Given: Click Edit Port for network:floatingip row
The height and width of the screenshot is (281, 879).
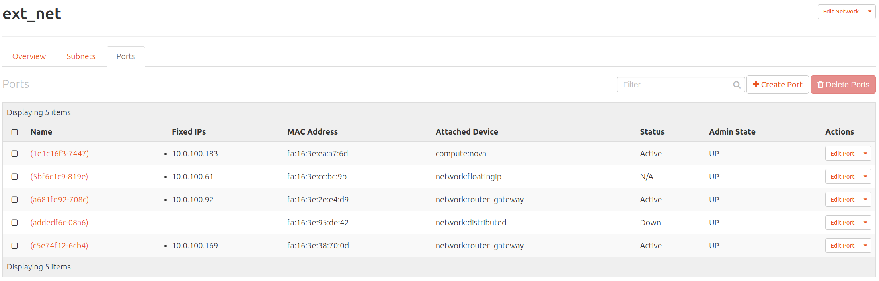Looking at the screenshot, I should pos(842,177).
